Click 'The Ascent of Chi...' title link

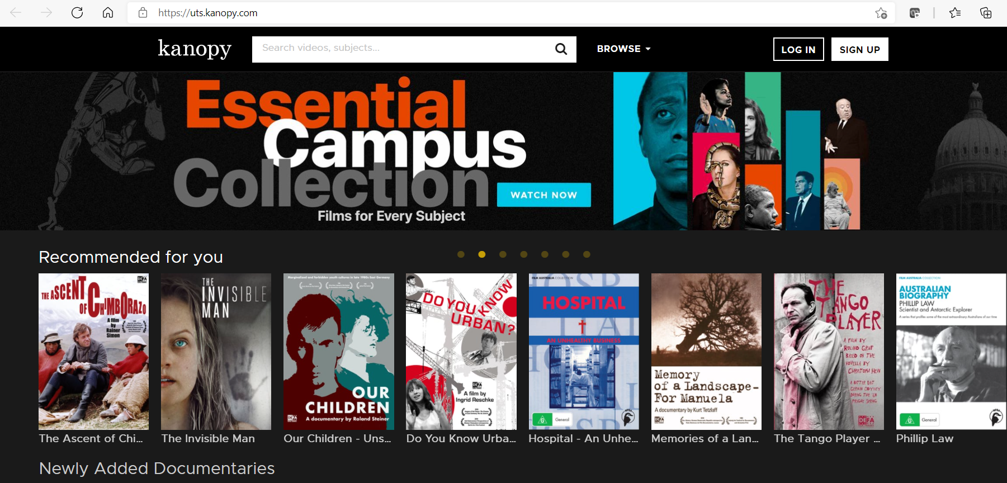(x=91, y=439)
